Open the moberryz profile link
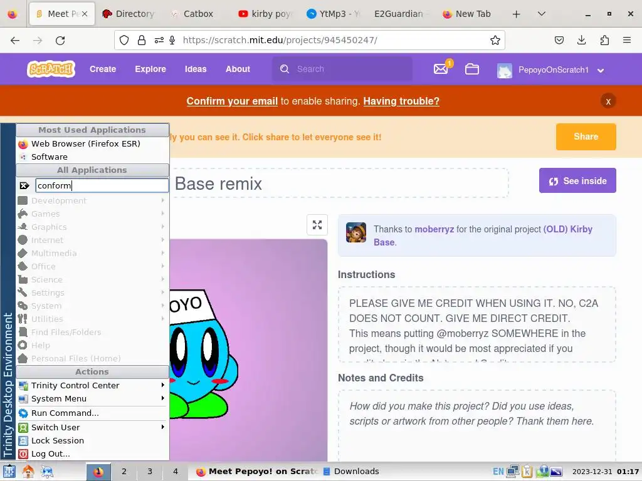The width and height of the screenshot is (642, 481). [x=434, y=229]
